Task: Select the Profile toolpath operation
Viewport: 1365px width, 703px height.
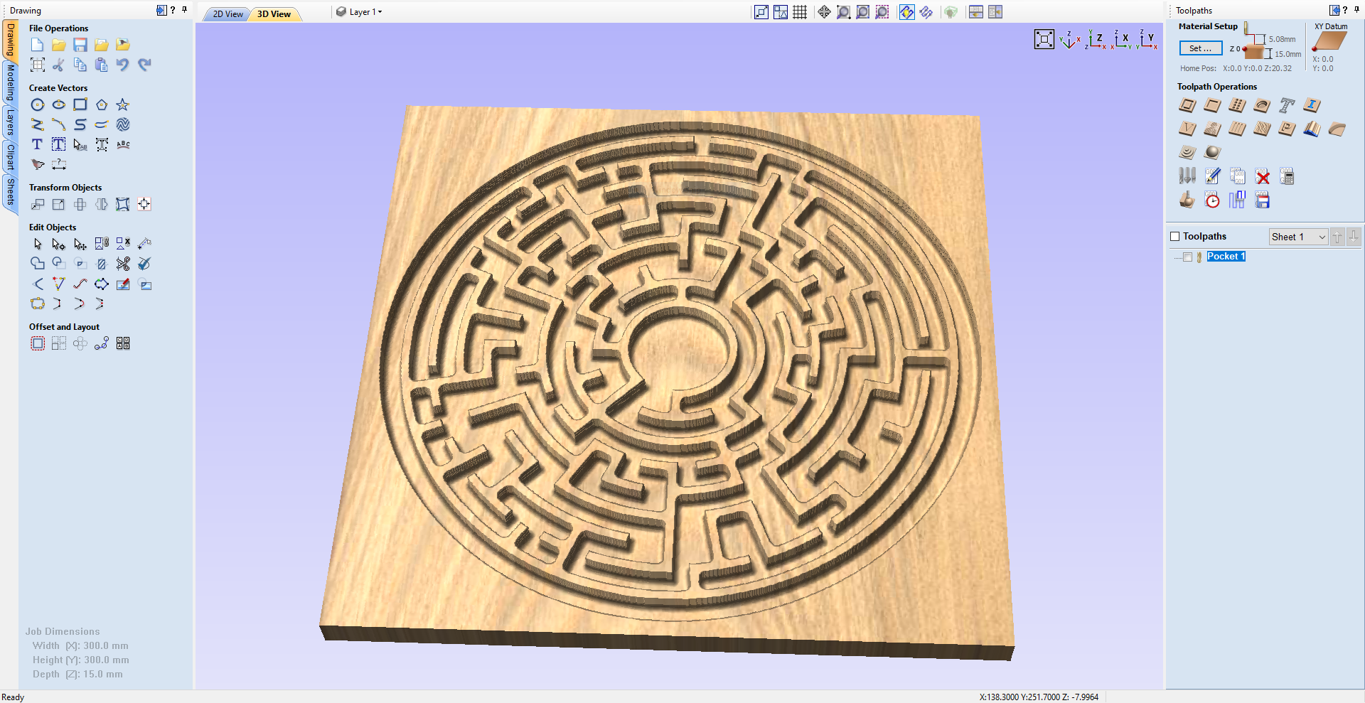Action: pos(1187,105)
